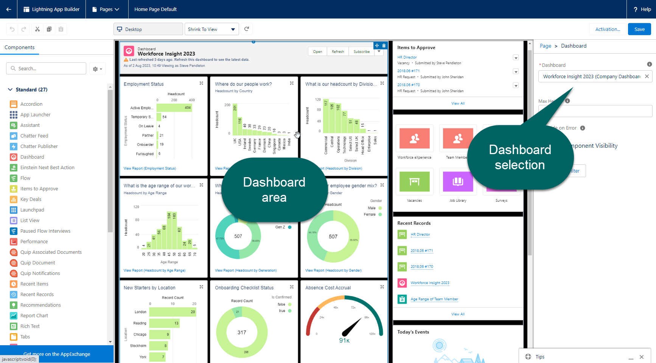Open the Shrink To View dropdown

[x=211, y=29]
